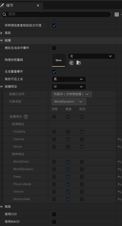Set all collision responses to 忽略
Image resolution: width=122 pixels, height=226 pixels.
click(54, 117)
